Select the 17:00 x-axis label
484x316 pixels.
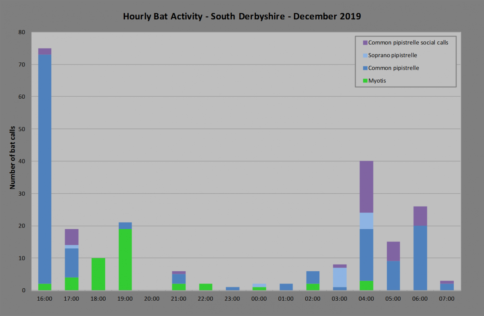point(71,299)
